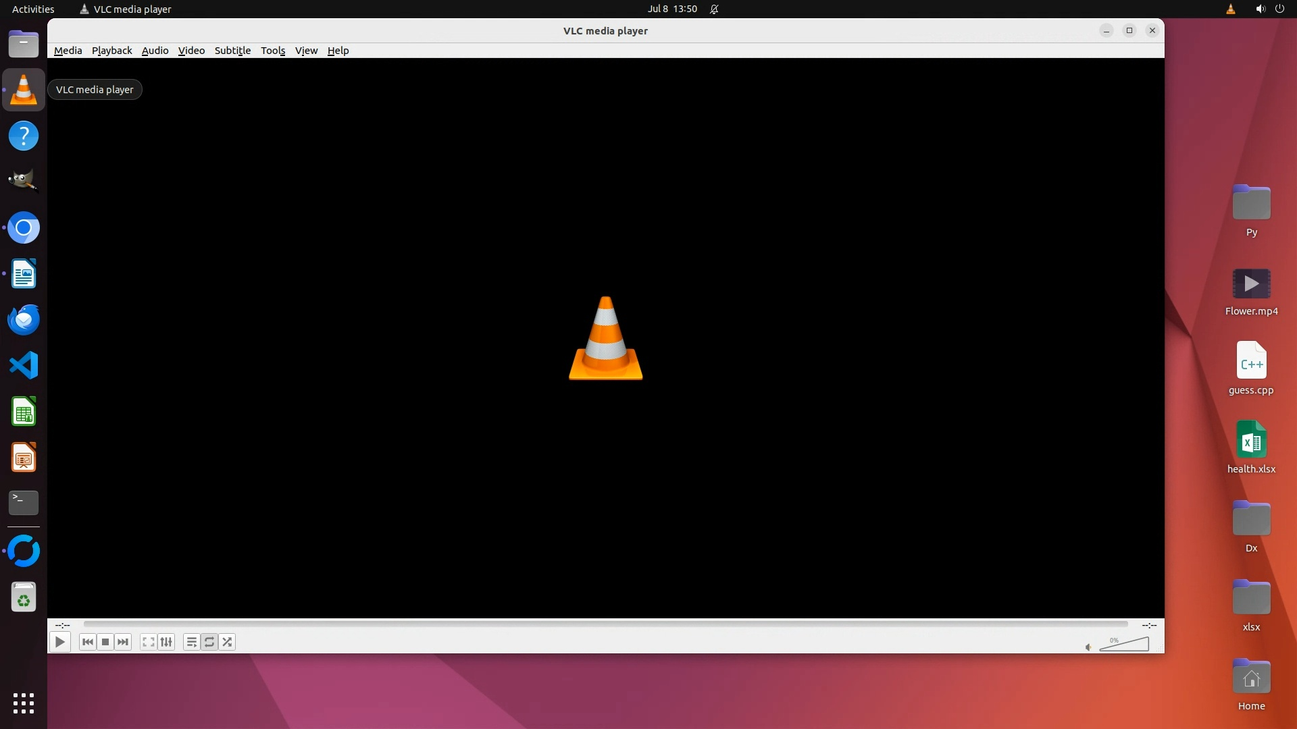
Task: Click the playback seek bar
Action: pos(605,624)
